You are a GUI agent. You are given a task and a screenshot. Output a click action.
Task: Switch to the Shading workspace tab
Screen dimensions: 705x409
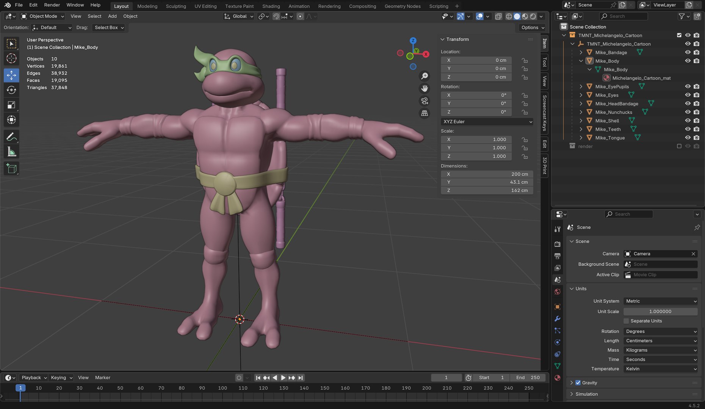click(x=271, y=6)
